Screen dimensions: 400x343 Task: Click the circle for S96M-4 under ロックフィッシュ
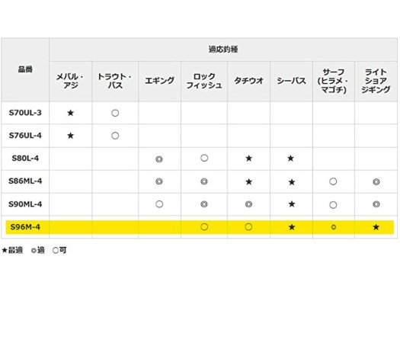tap(204, 226)
